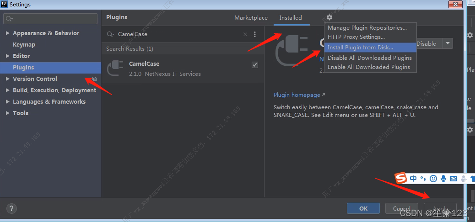Disable the CamelCase plugin
This screenshot has width=475, height=222.
click(x=429, y=43)
